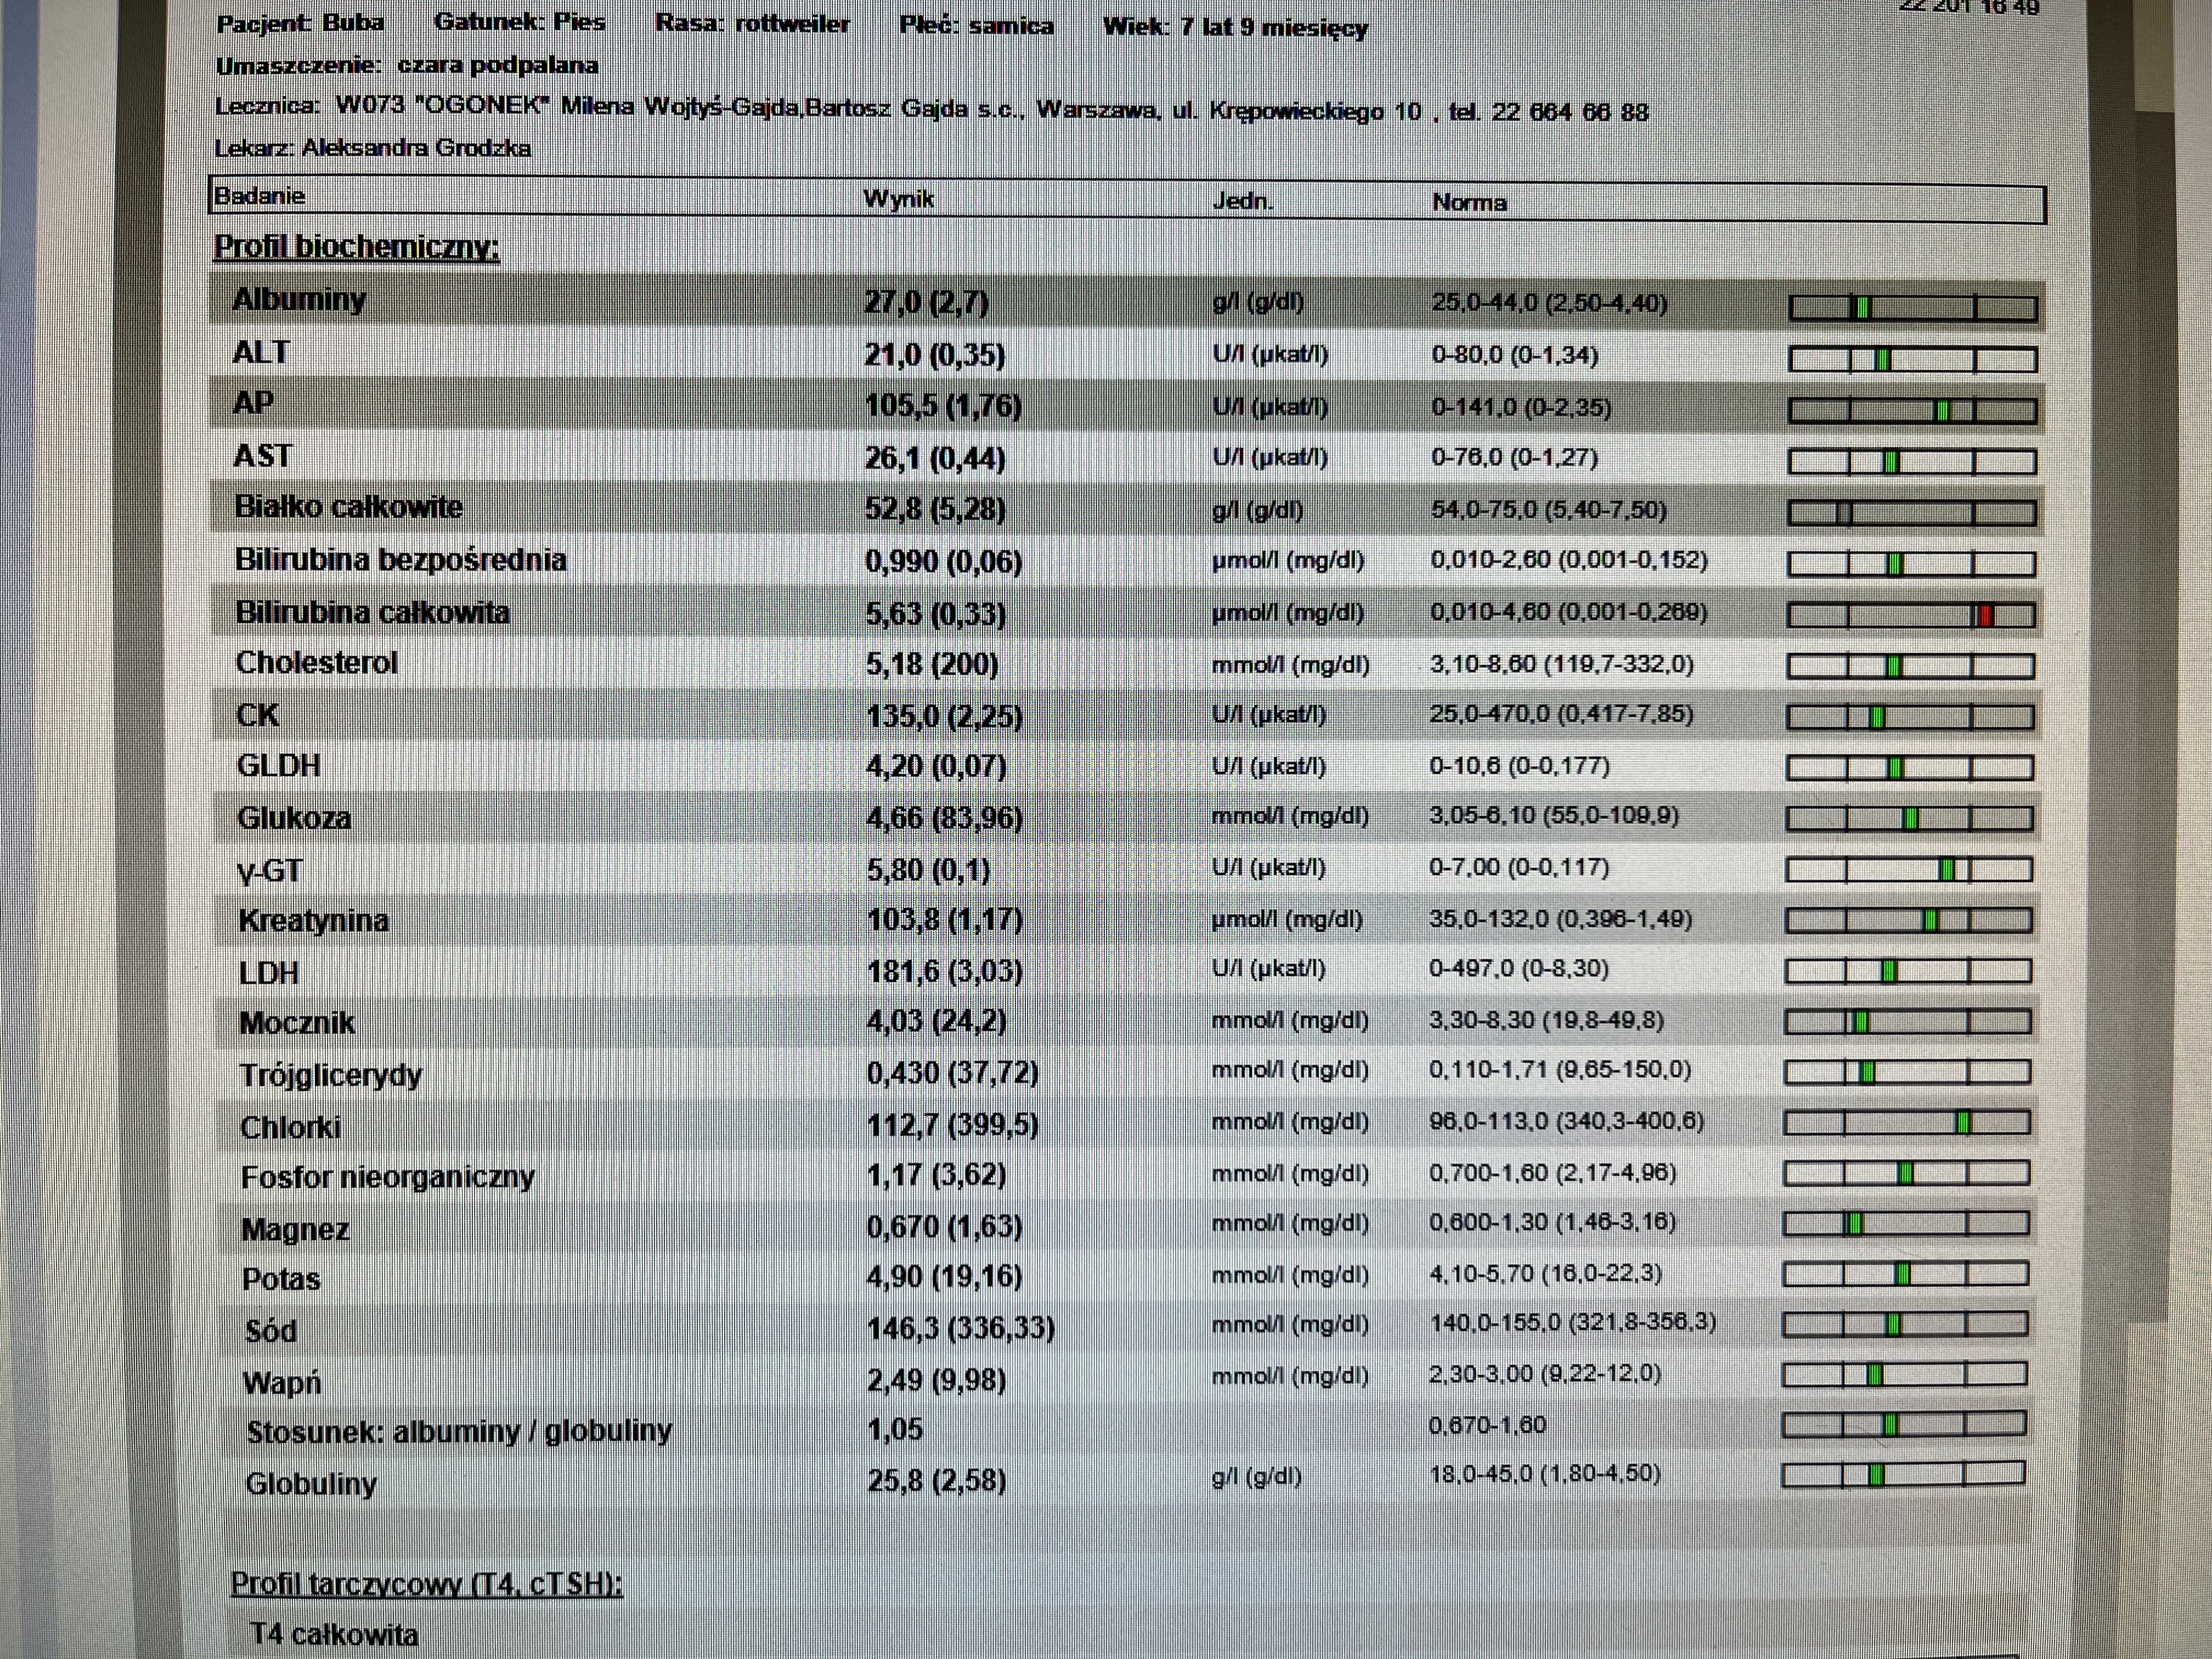The width and height of the screenshot is (2212, 1659).
Task: Click the 'T4 całkowita' row label
Action: (334, 1634)
